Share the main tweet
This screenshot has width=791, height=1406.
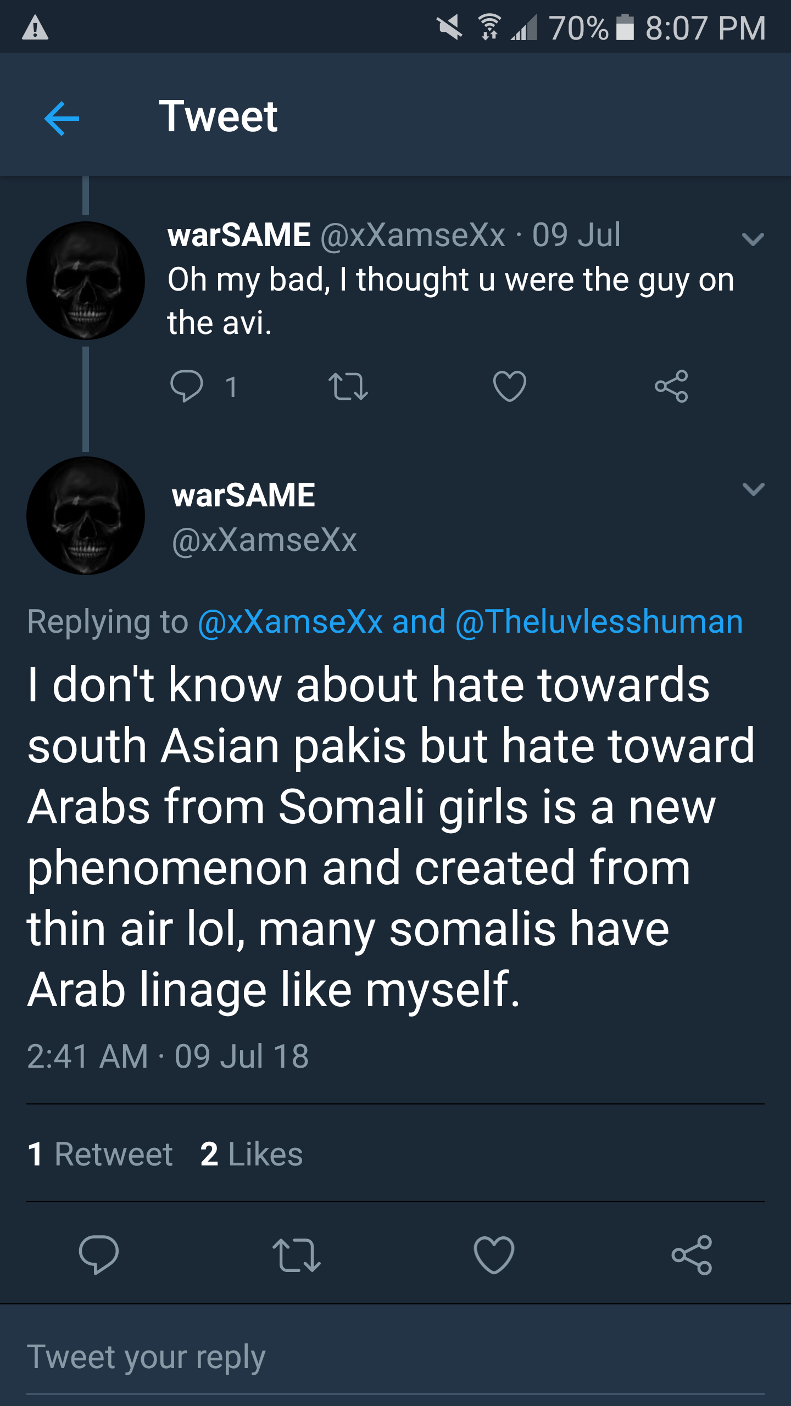click(x=692, y=1254)
